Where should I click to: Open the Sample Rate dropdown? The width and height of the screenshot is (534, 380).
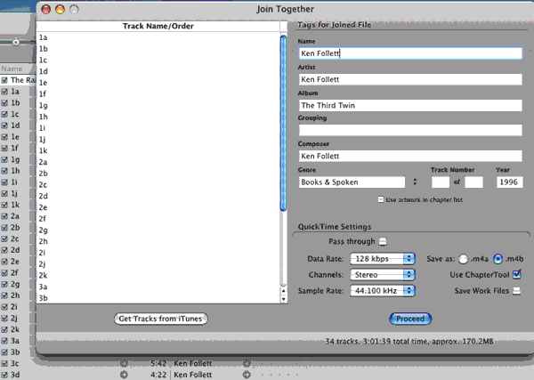tap(382, 291)
